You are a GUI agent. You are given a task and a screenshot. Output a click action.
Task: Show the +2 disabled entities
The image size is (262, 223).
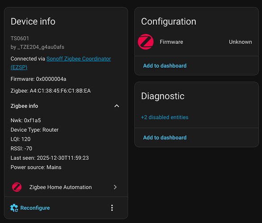pyautogui.click(x=165, y=117)
